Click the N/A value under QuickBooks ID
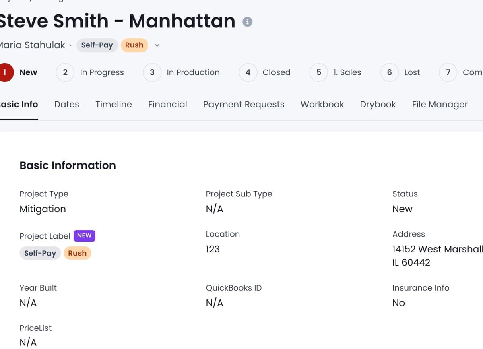The image size is (483, 349). pos(215,303)
